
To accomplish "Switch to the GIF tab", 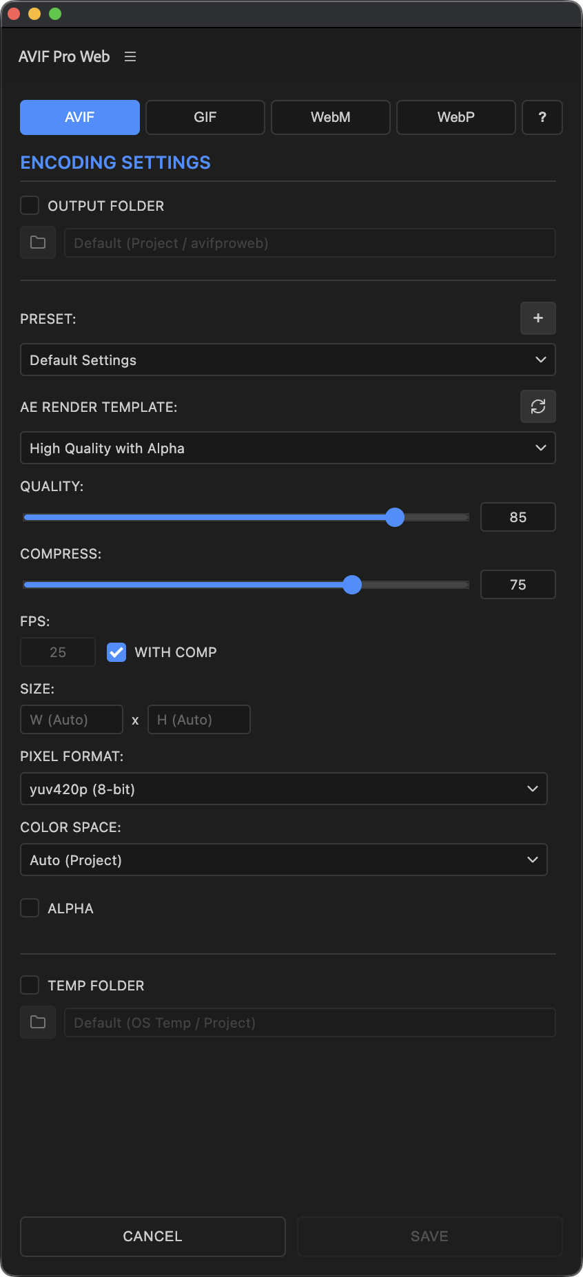I will coord(205,117).
